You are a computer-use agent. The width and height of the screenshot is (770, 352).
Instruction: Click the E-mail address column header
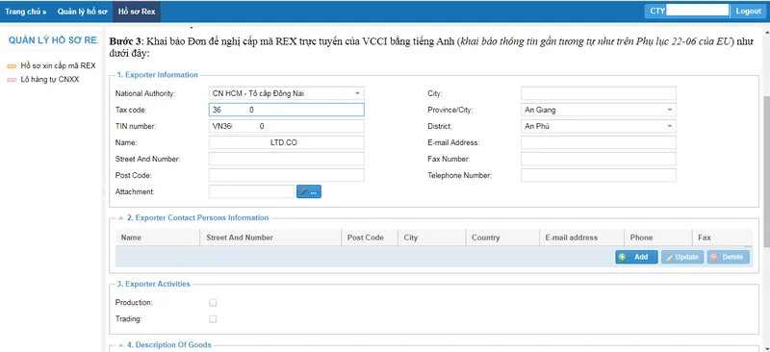click(x=581, y=238)
